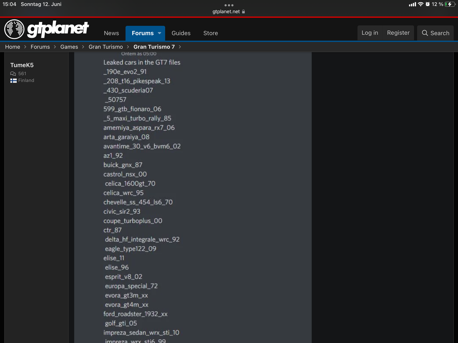
Task: Click the 'evora_gt4m_xx' entry
Action: 127,305
